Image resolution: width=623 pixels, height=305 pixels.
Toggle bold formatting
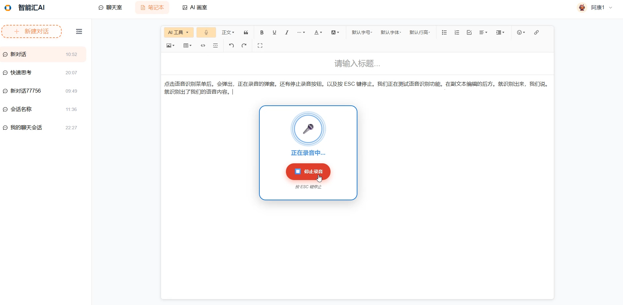point(261,32)
